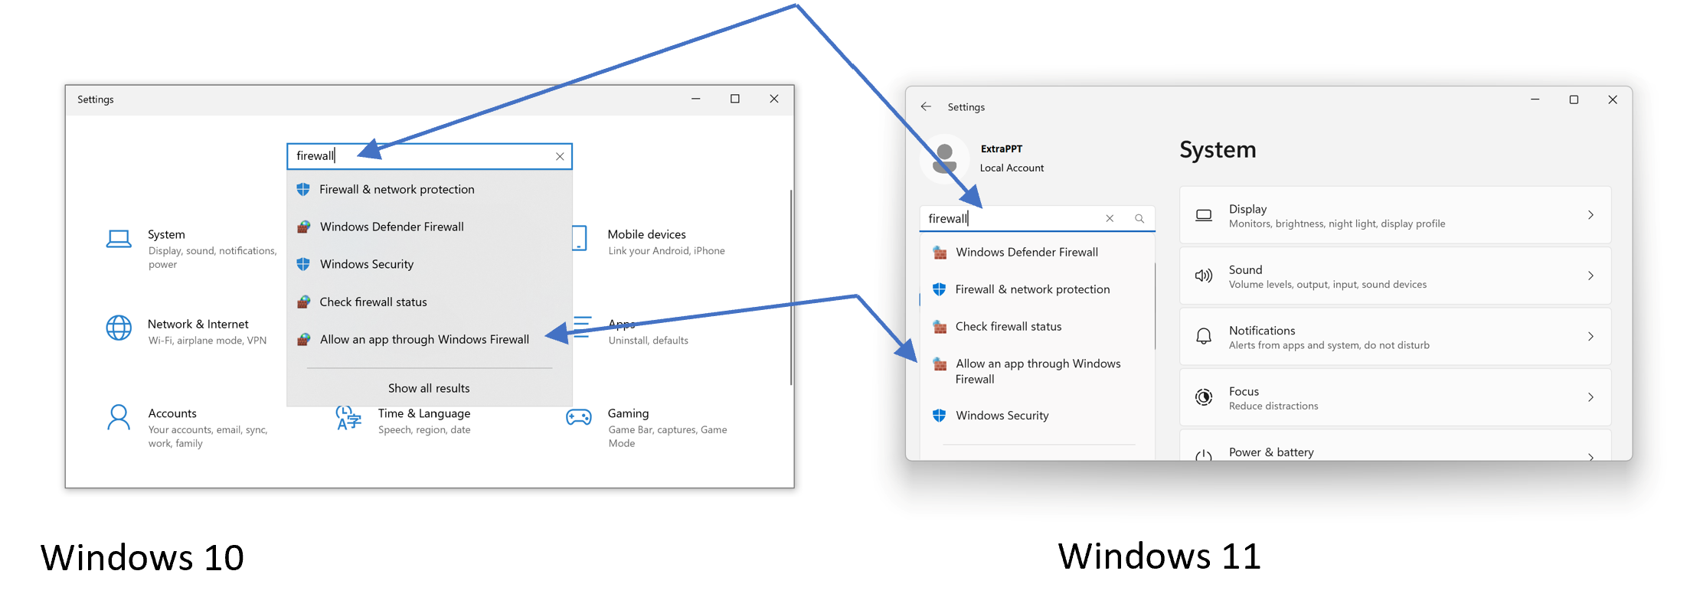The height and width of the screenshot is (597, 1700).
Task: Clear the Windows 10 search box with X
Action: pyautogui.click(x=560, y=156)
